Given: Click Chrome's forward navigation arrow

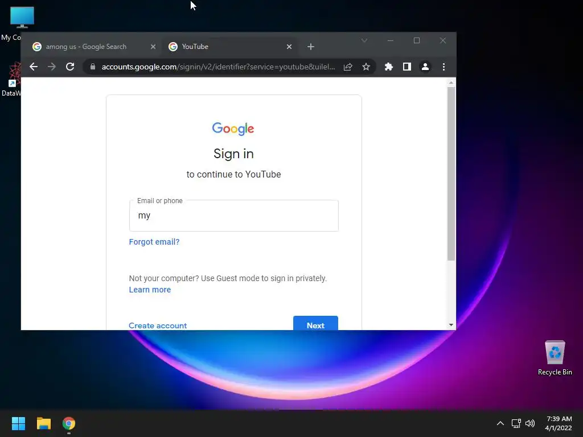Looking at the screenshot, I should (52, 67).
